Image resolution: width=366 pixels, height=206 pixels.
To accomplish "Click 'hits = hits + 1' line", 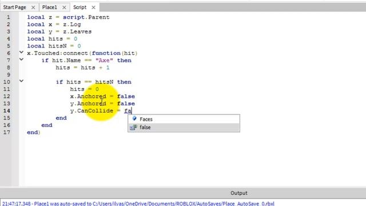I will point(82,68).
